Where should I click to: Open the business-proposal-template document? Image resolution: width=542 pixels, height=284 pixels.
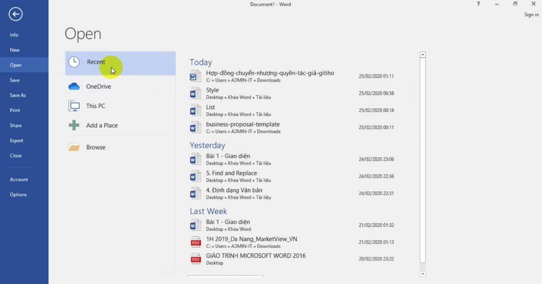click(243, 124)
